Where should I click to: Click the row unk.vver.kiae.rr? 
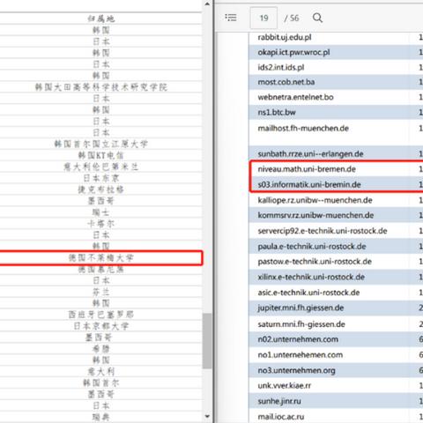pyautogui.click(x=336, y=386)
